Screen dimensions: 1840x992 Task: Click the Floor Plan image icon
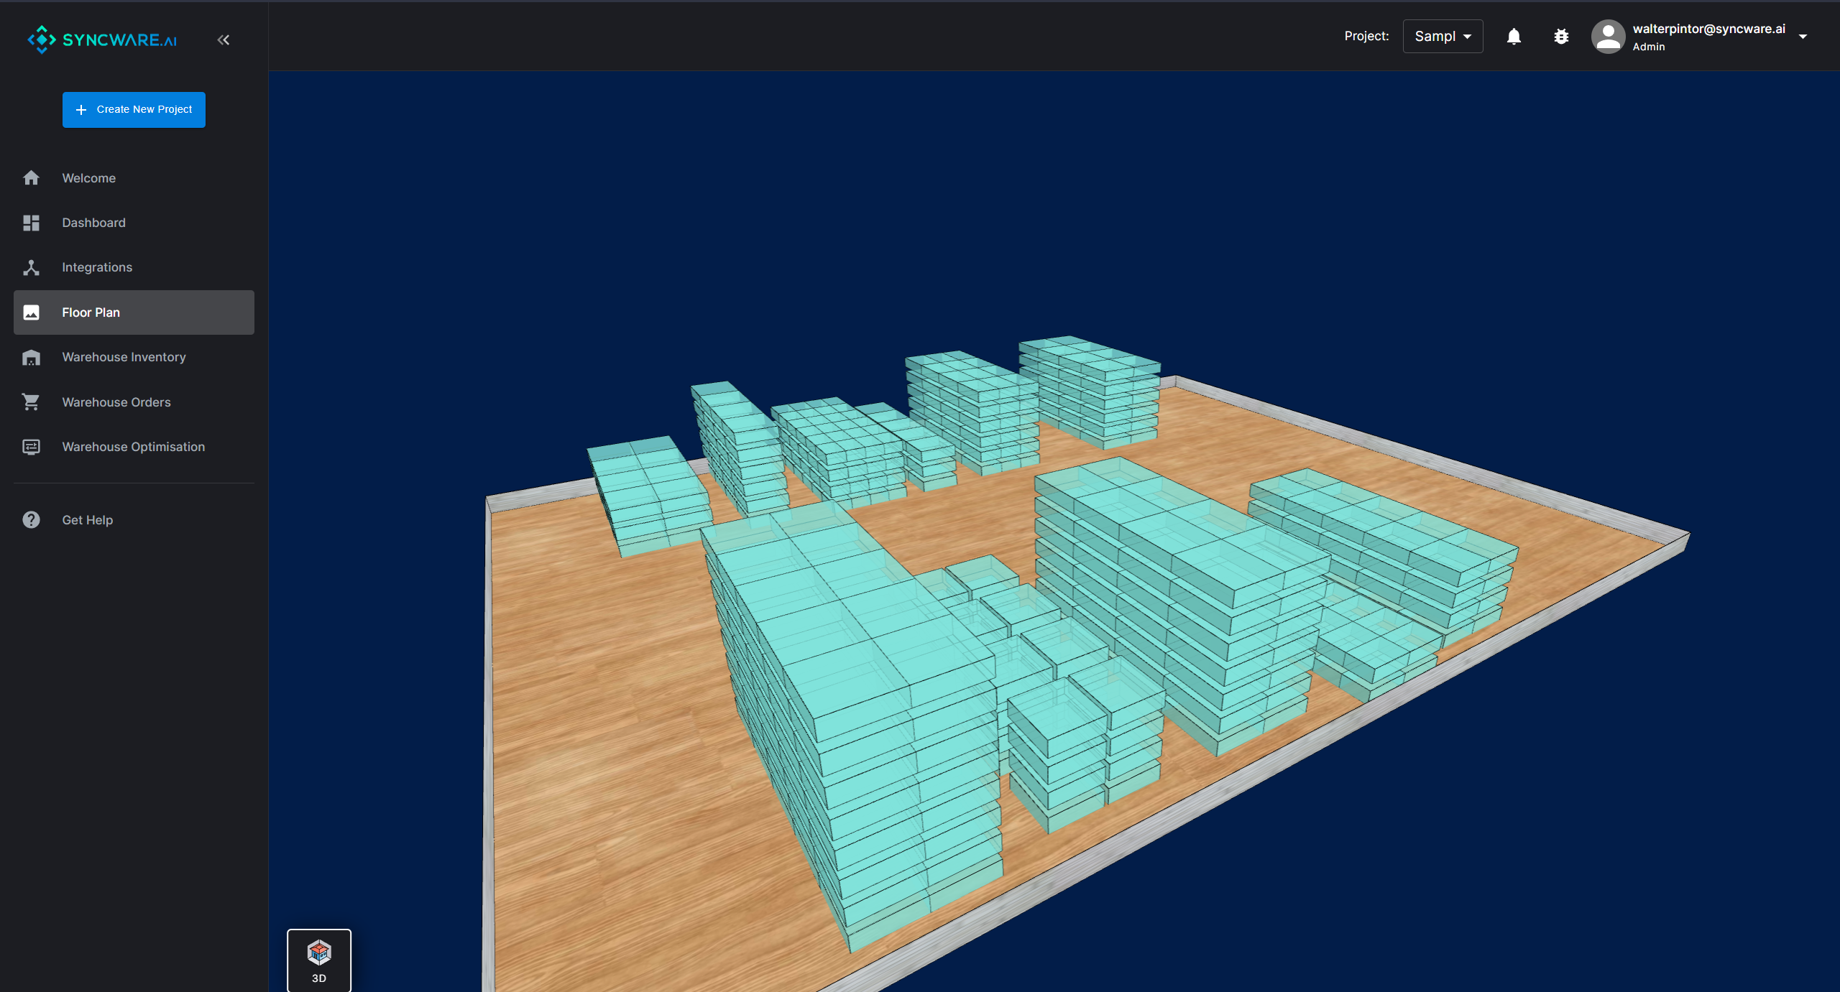coord(31,312)
